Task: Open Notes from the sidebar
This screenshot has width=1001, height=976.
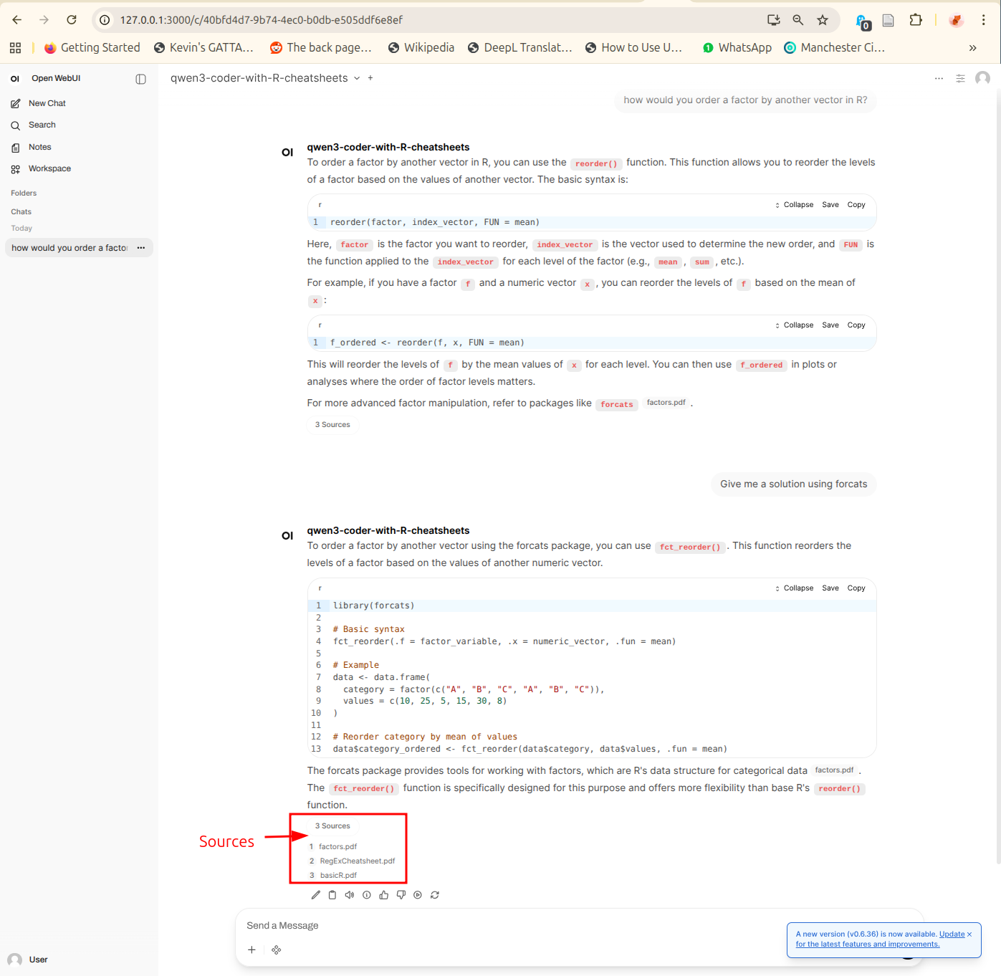Action: 40,147
